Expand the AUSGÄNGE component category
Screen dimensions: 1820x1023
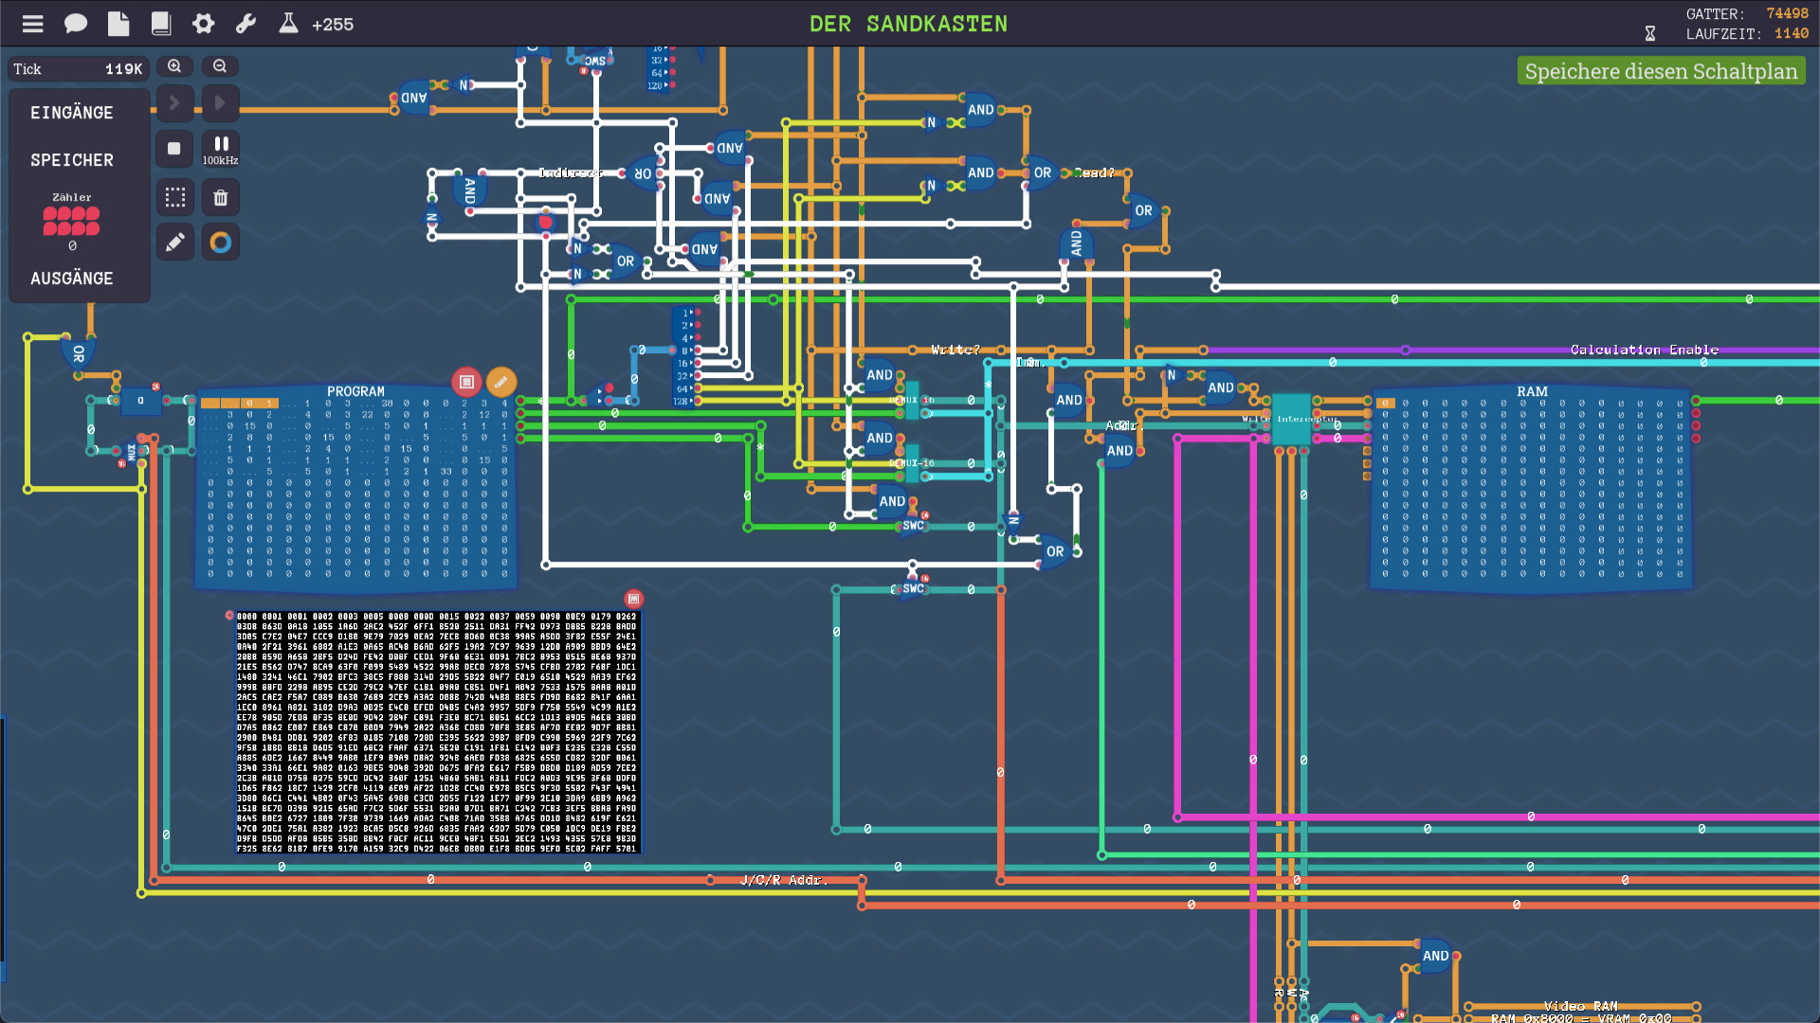point(72,278)
